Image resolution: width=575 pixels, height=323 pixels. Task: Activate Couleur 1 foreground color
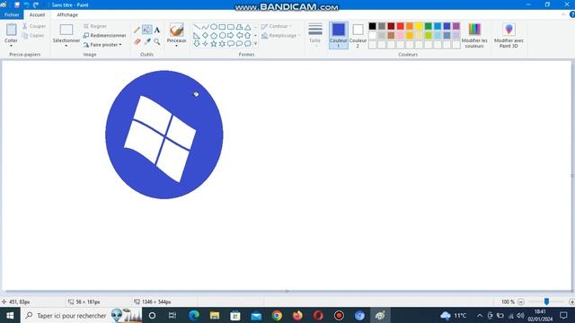coord(339,35)
